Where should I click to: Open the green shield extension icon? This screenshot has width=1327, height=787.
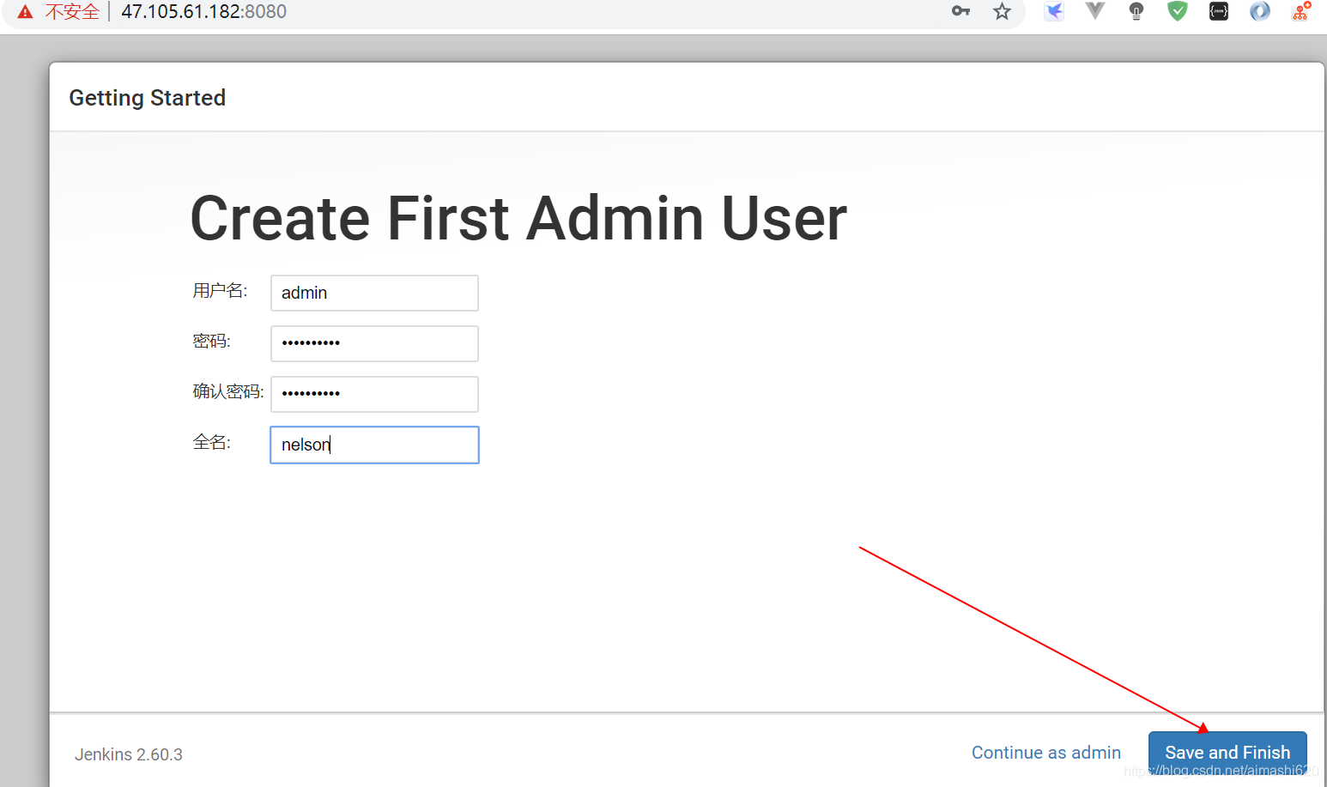(x=1178, y=11)
